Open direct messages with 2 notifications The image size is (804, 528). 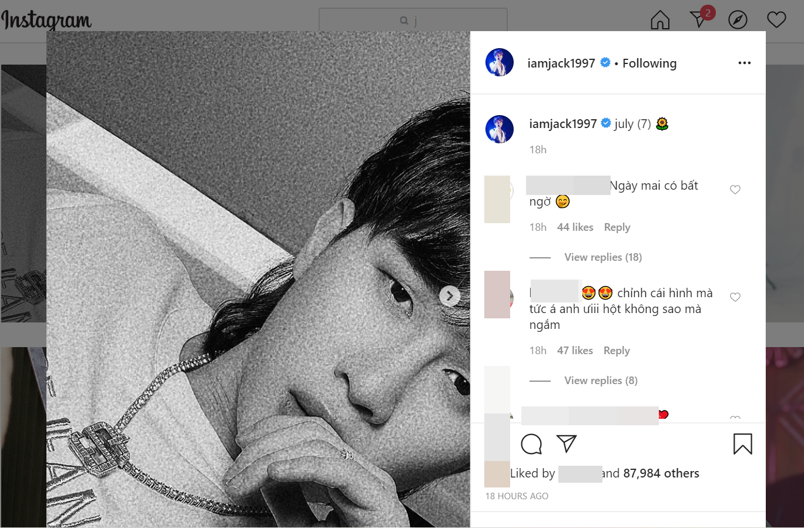coord(699,19)
